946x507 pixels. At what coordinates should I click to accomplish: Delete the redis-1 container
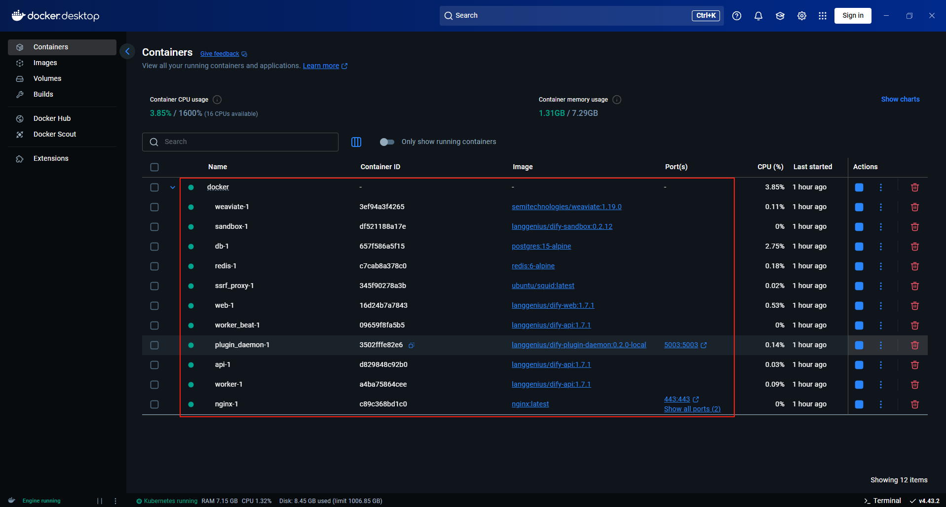[915, 266]
